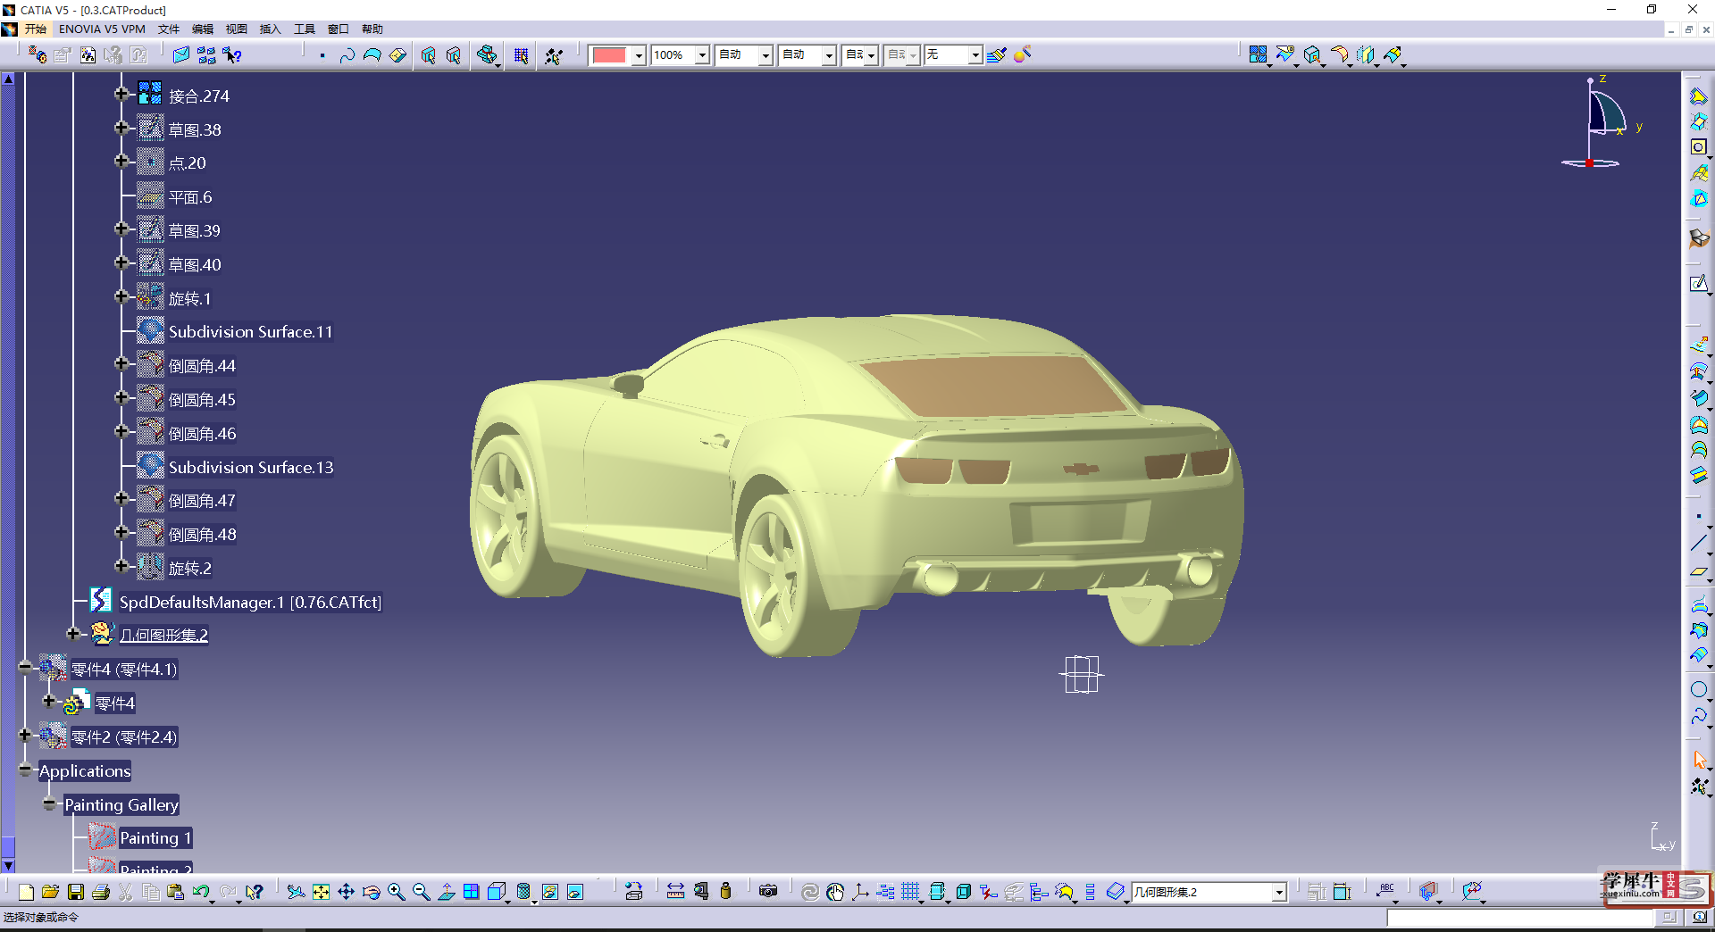Open the color swatch dropdown arrow
Screen dimensions: 1715x932
click(639, 55)
